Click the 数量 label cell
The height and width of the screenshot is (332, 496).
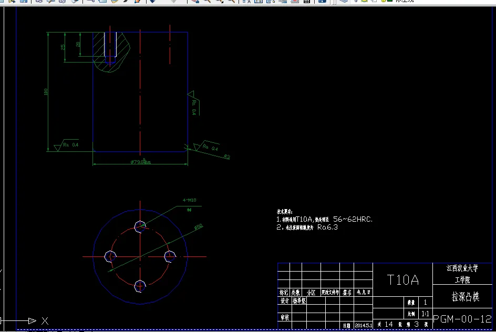(411, 303)
